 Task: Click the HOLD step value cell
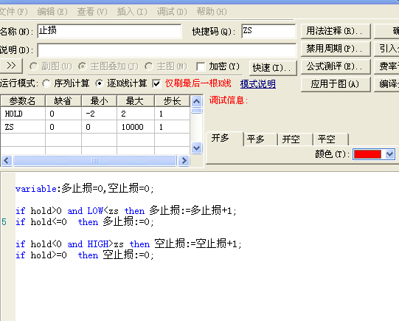click(x=172, y=114)
